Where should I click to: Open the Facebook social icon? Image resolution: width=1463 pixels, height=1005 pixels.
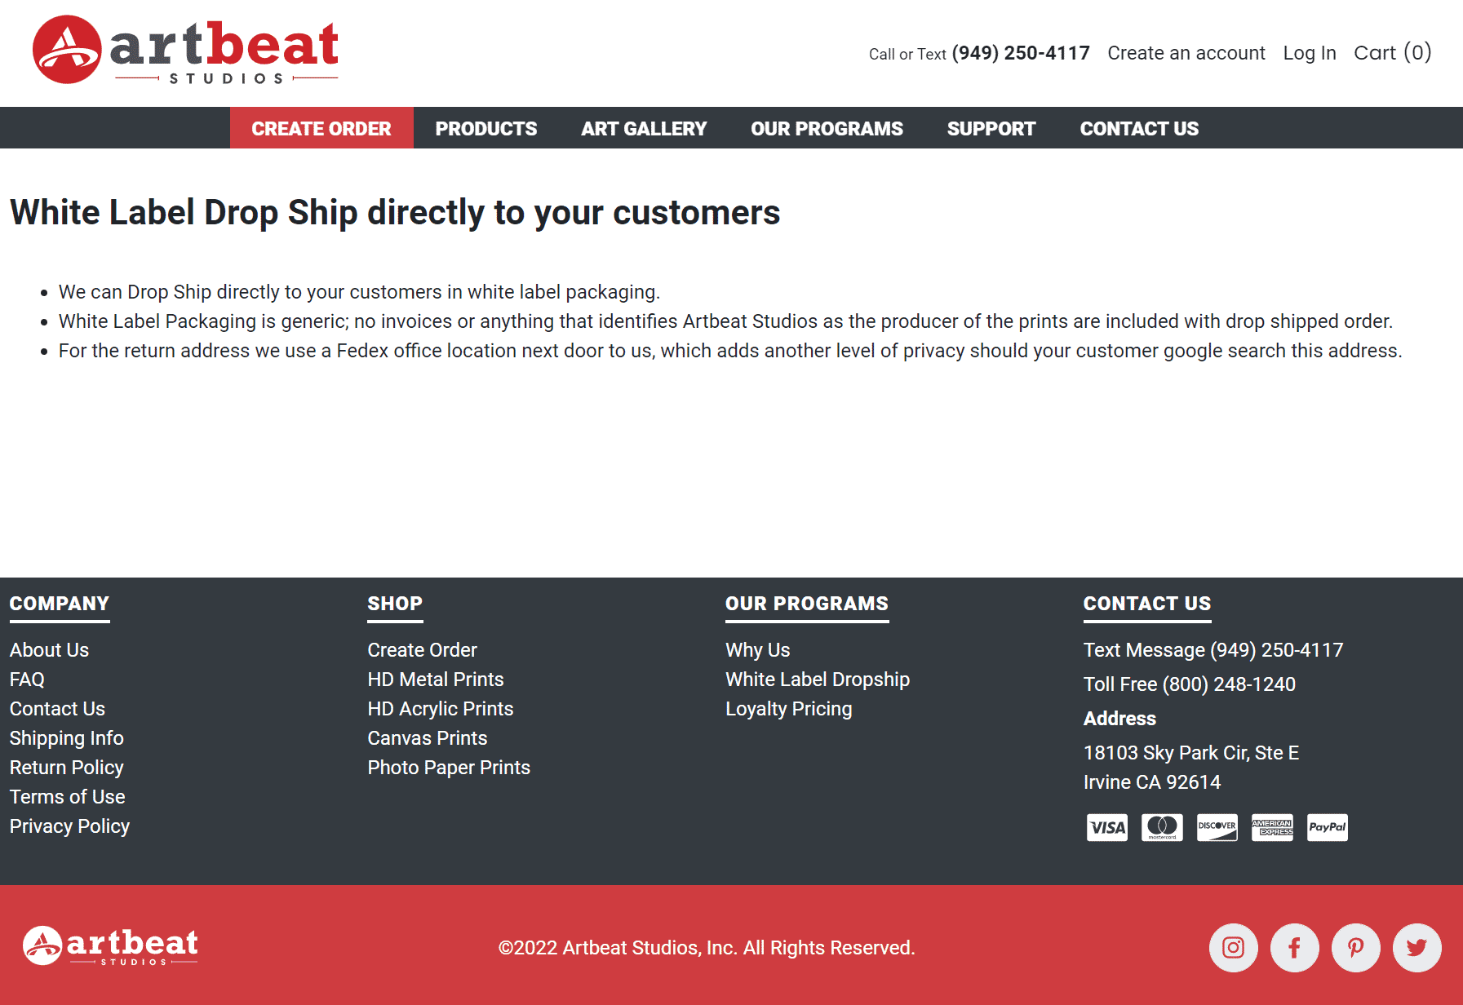pos(1294,947)
